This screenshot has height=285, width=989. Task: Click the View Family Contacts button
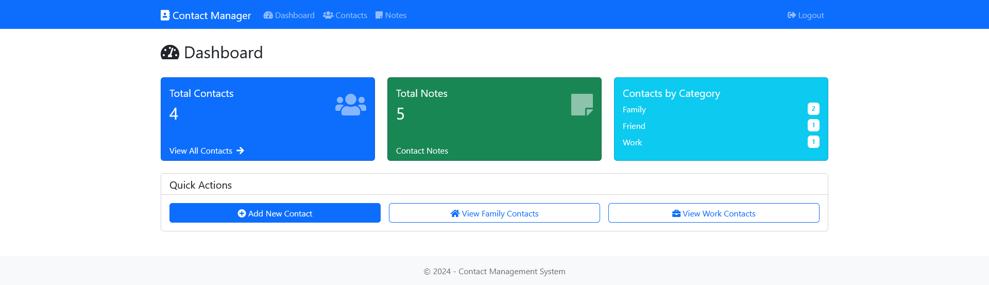494,213
